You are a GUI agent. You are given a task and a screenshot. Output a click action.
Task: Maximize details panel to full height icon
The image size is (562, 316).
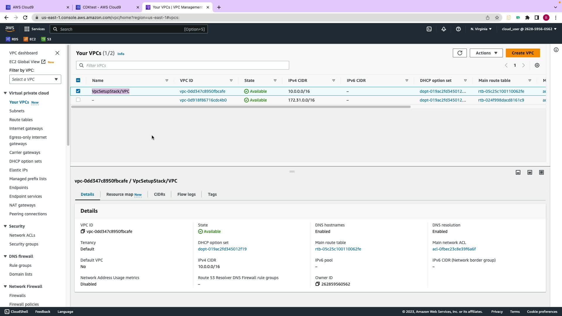click(541, 172)
